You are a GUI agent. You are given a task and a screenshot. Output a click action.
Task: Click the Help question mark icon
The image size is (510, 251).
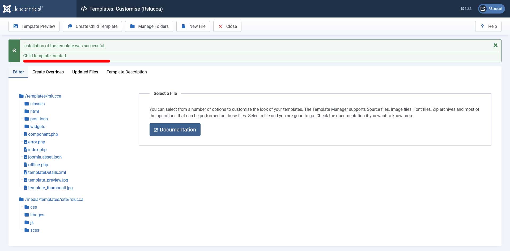[x=482, y=26]
